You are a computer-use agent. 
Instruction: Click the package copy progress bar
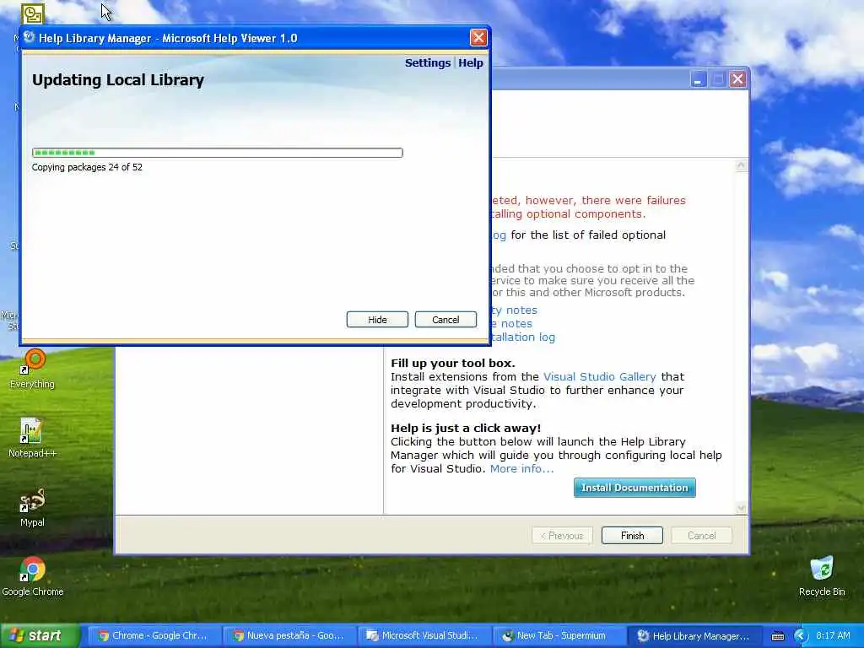pos(217,153)
